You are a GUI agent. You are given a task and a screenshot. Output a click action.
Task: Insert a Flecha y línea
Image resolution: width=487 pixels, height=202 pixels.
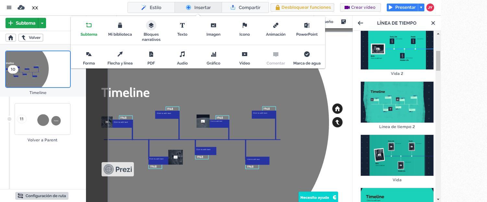[x=120, y=58]
